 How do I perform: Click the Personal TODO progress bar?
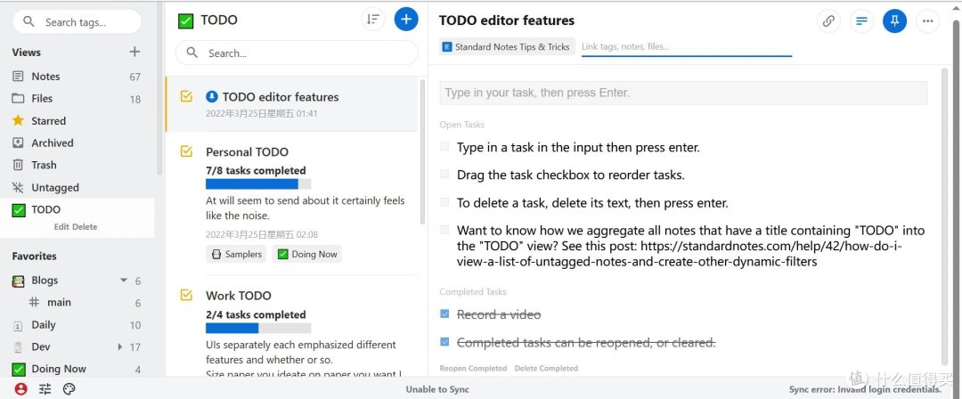[258, 184]
